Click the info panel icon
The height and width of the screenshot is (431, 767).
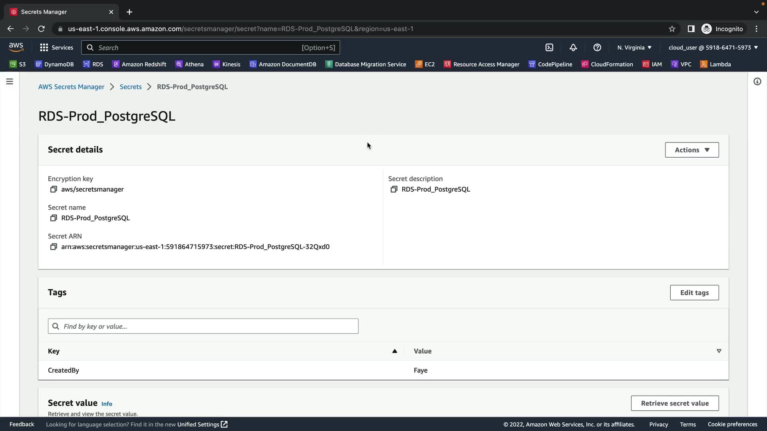pyautogui.click(x=757, y=81)
